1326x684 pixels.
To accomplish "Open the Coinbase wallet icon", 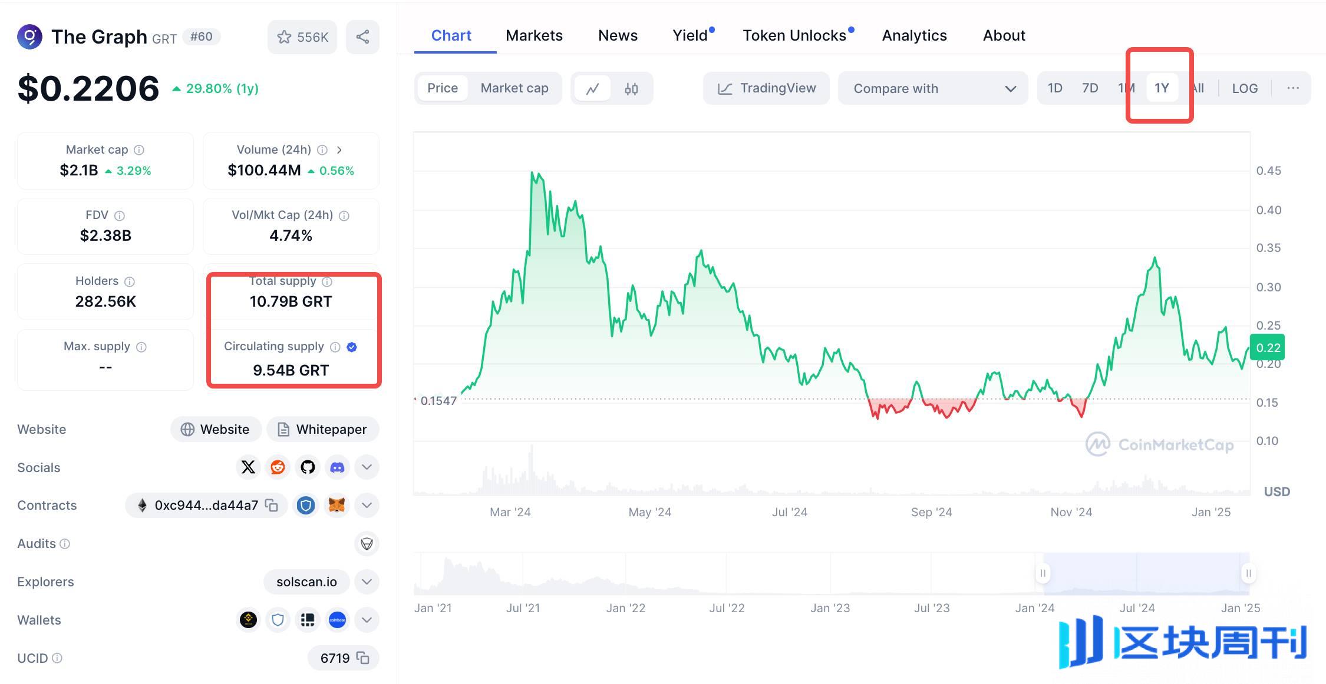I will coord(337,620).
